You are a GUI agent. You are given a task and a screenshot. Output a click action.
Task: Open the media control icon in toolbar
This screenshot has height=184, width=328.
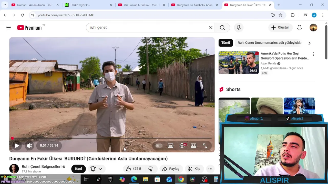point(305,15)
